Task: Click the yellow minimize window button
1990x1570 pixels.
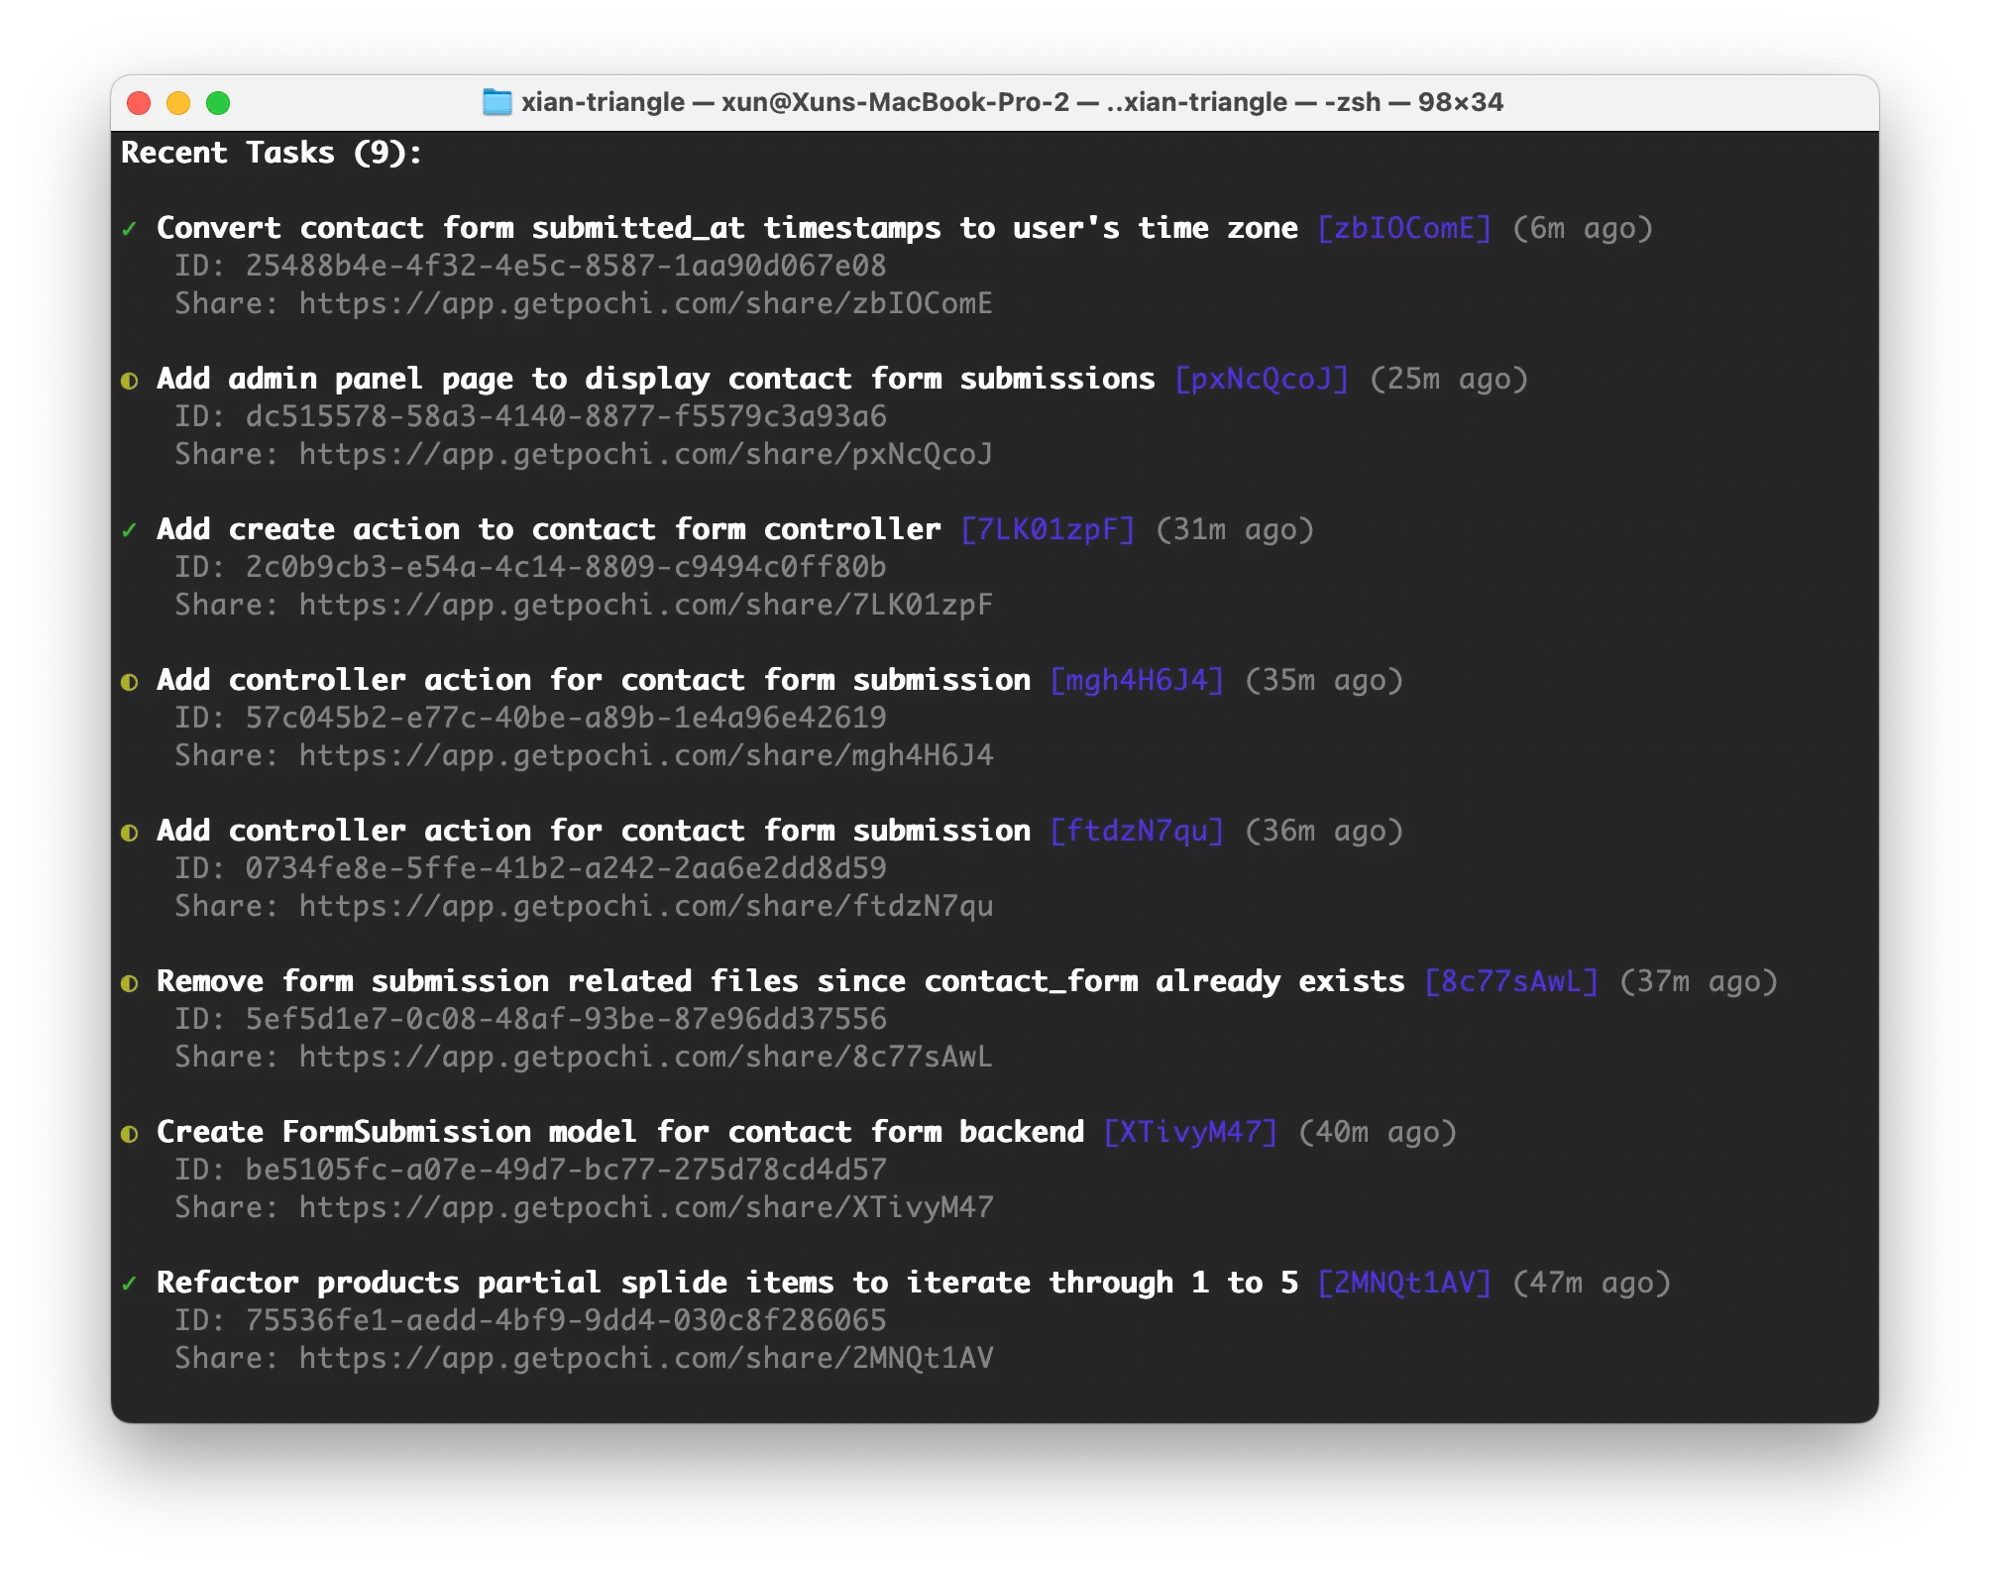Action: tap(178, 103)
